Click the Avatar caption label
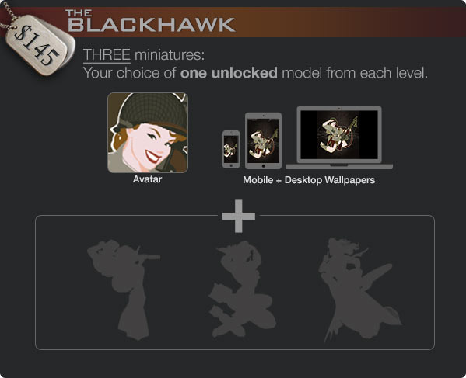Screen dimensions: 466x378 (147, 179)
